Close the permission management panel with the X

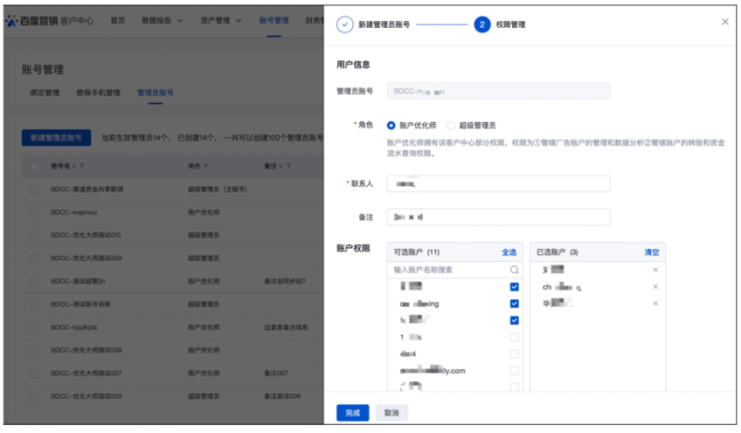[725, 21]
